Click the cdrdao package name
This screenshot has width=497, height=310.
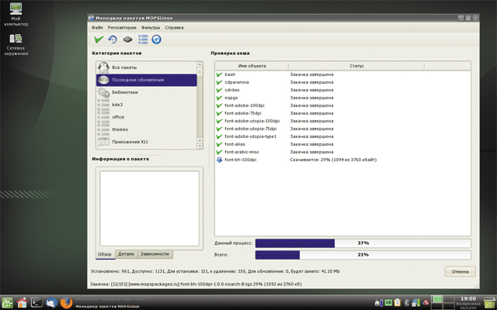tap(232, 90)
